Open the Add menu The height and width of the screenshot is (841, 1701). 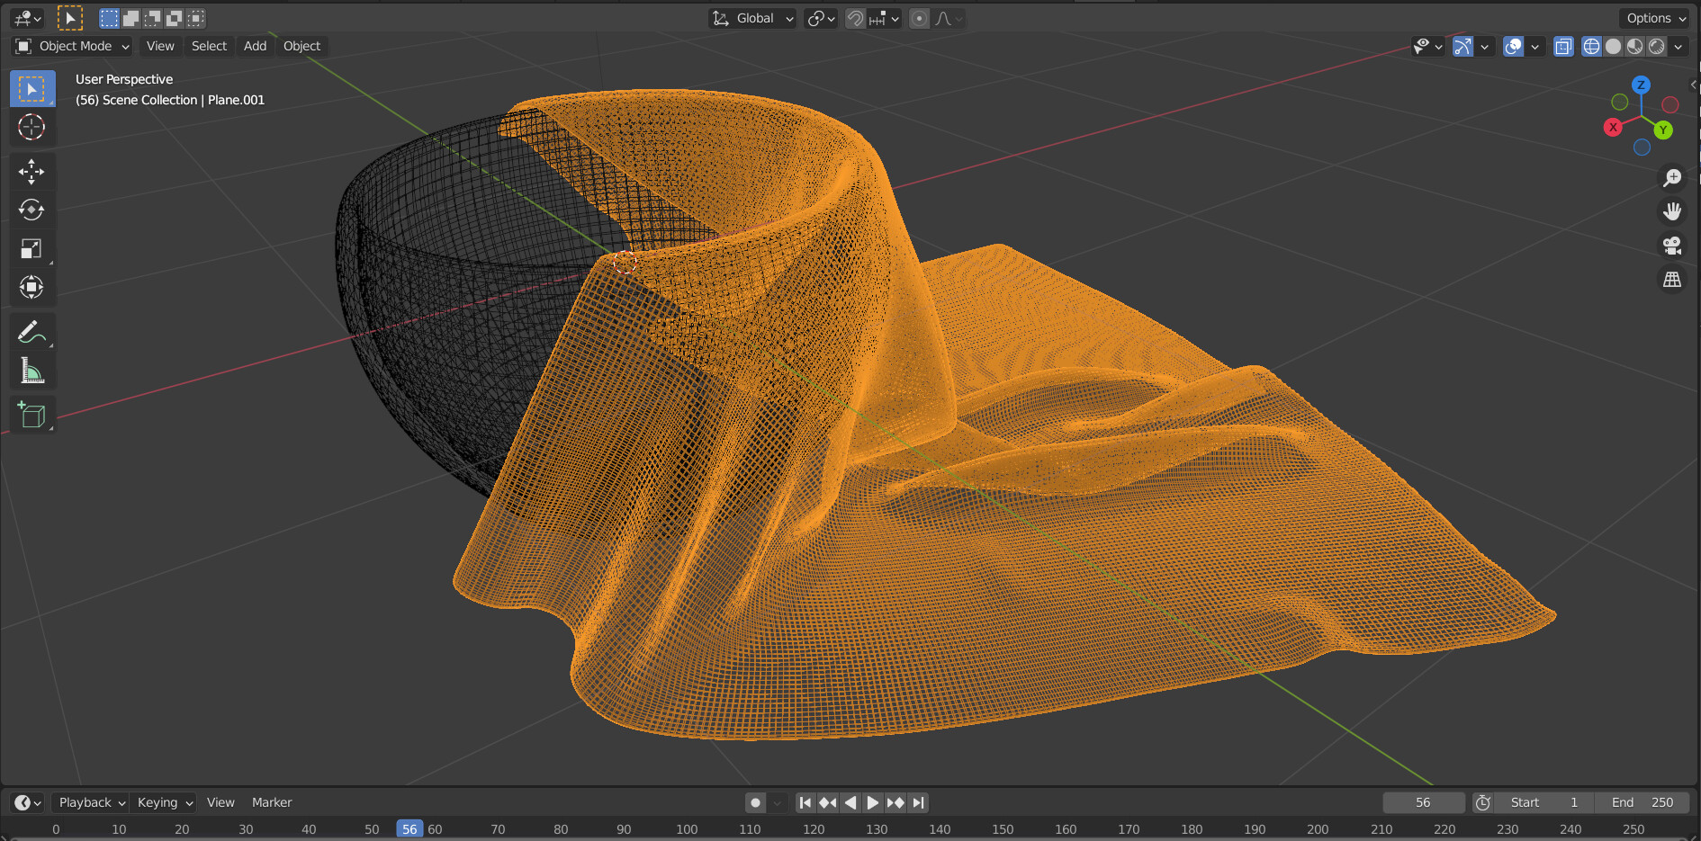click(x=255, y=46)
